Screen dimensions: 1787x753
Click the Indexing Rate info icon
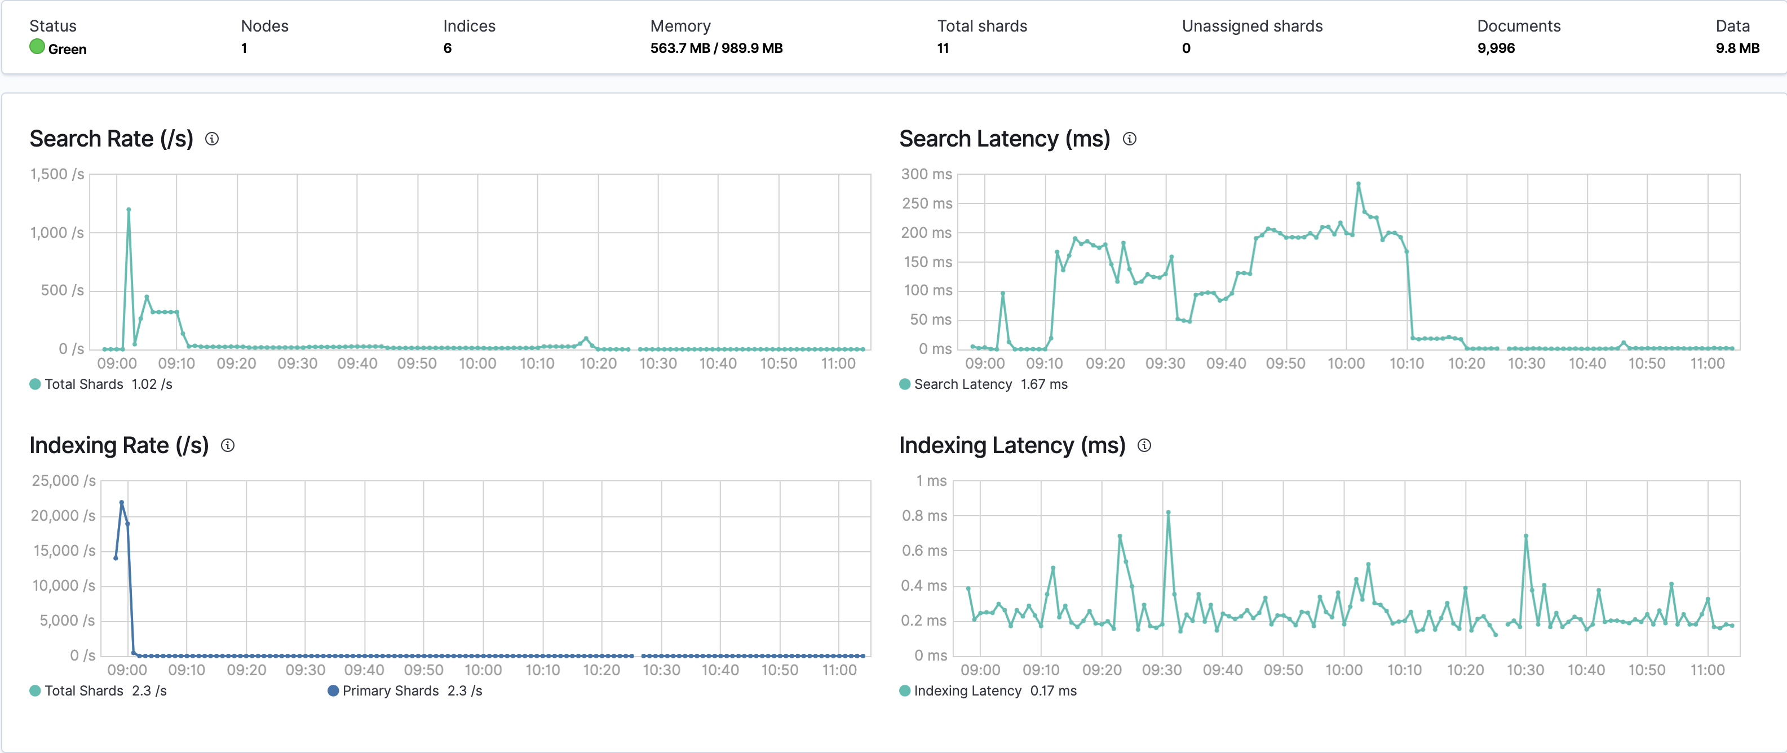click(228, 446)
